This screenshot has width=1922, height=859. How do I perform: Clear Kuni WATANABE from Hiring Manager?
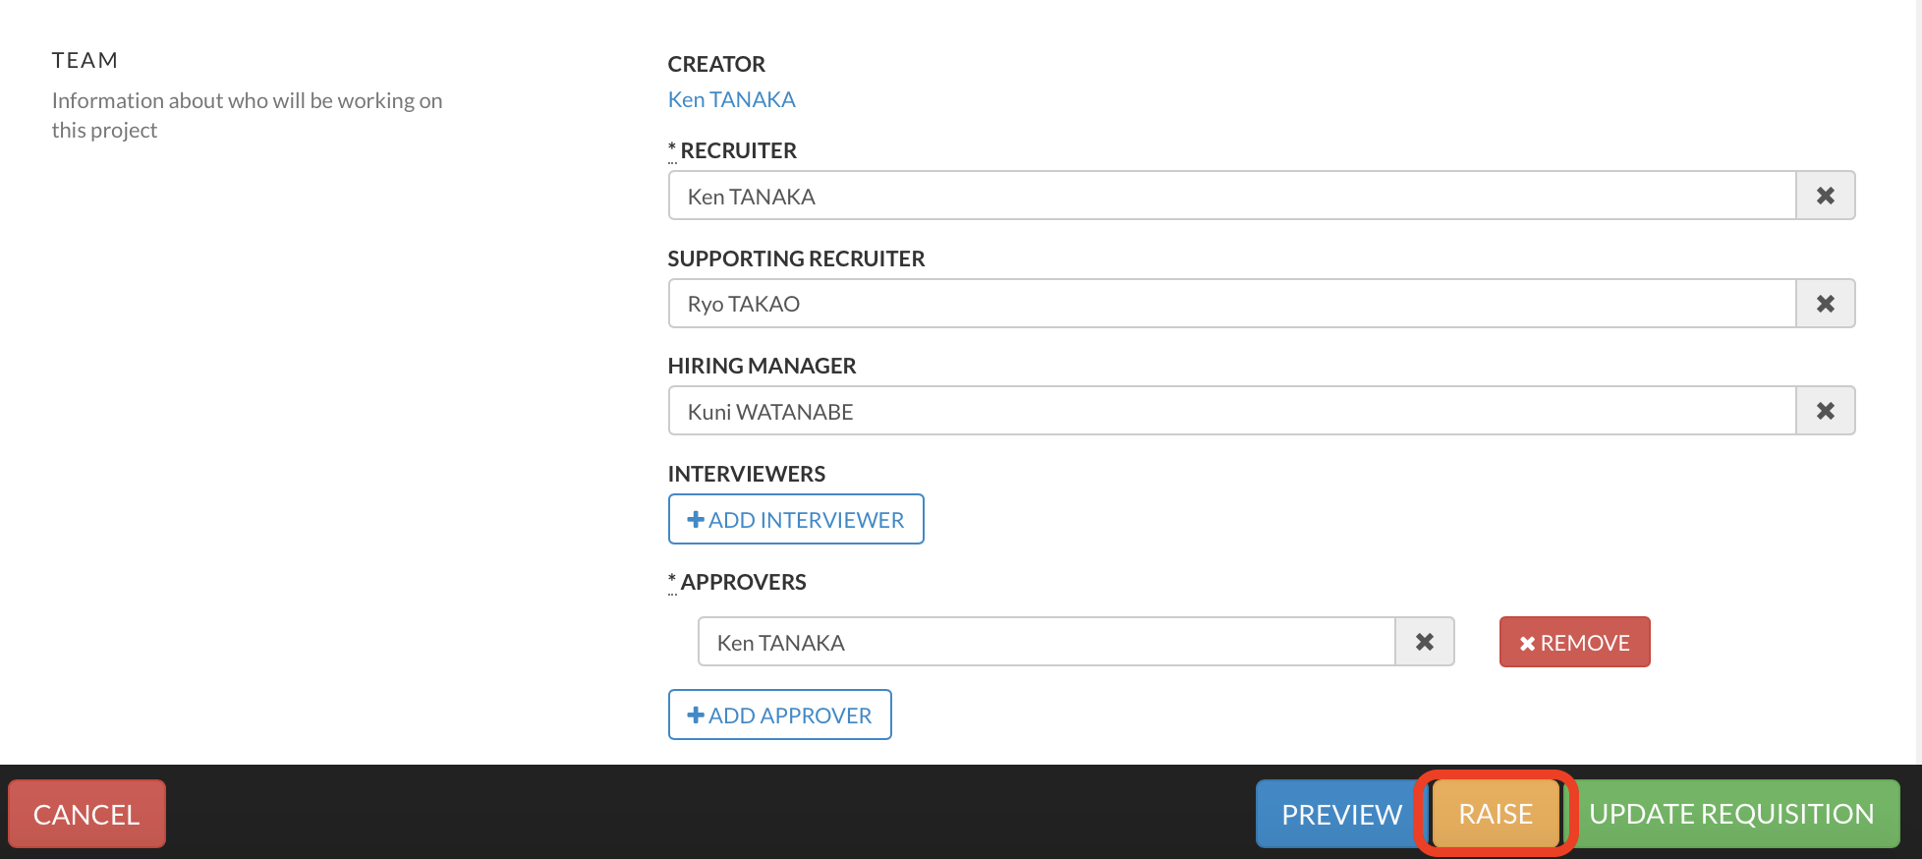tap(1825, 410)
